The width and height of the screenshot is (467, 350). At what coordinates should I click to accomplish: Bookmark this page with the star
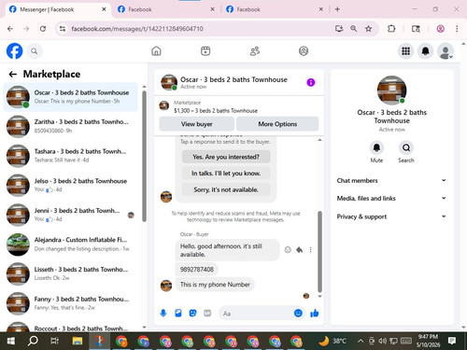[369, 29]
